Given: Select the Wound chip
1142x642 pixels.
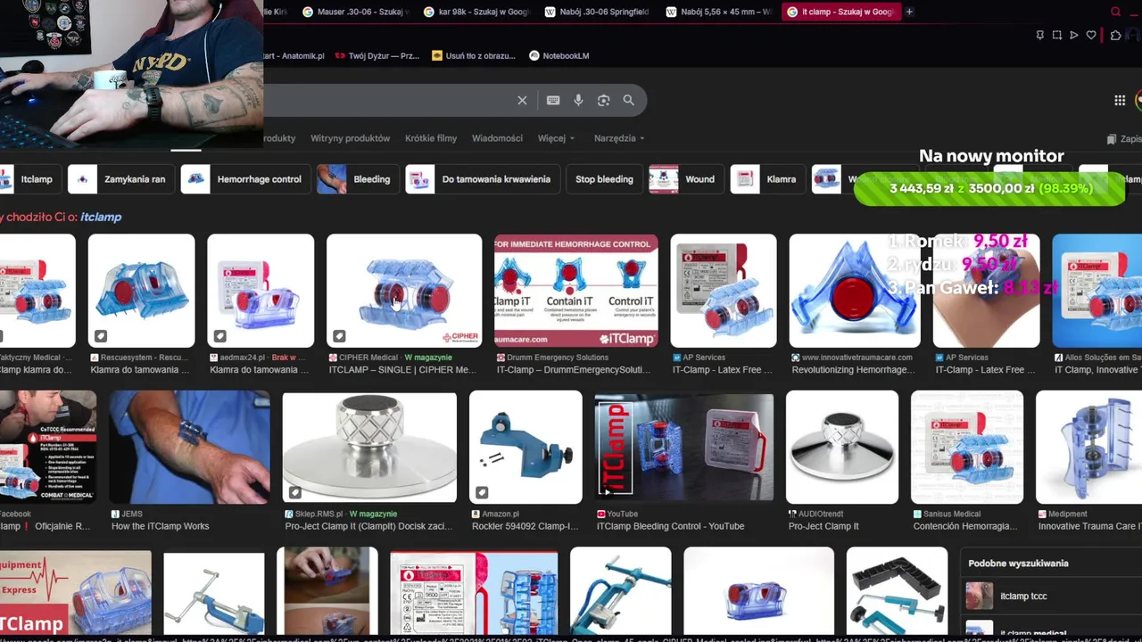Looking at the screenshot, I should click(x=685, y=179).
